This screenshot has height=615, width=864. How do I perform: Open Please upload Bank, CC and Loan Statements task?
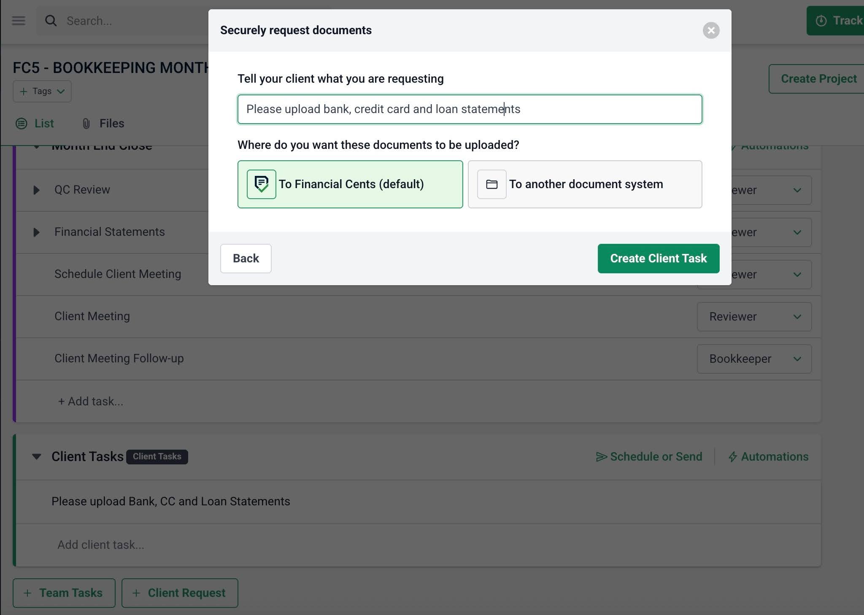170,502
